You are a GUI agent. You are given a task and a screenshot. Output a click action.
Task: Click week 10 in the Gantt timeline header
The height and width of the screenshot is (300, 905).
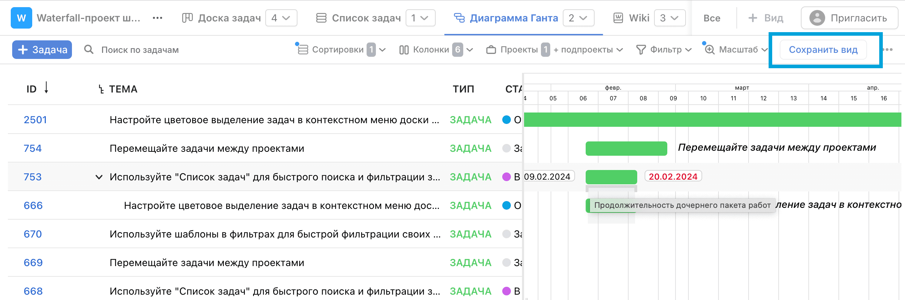pos(703,98)
